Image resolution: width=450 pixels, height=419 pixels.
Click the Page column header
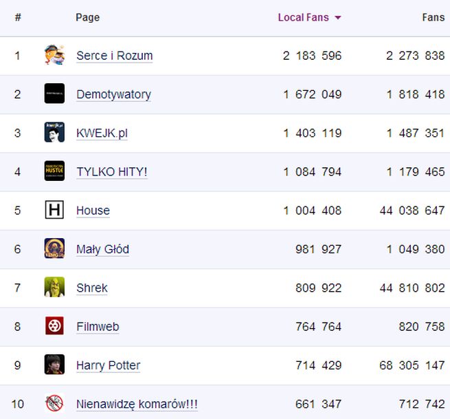point(87,17)
